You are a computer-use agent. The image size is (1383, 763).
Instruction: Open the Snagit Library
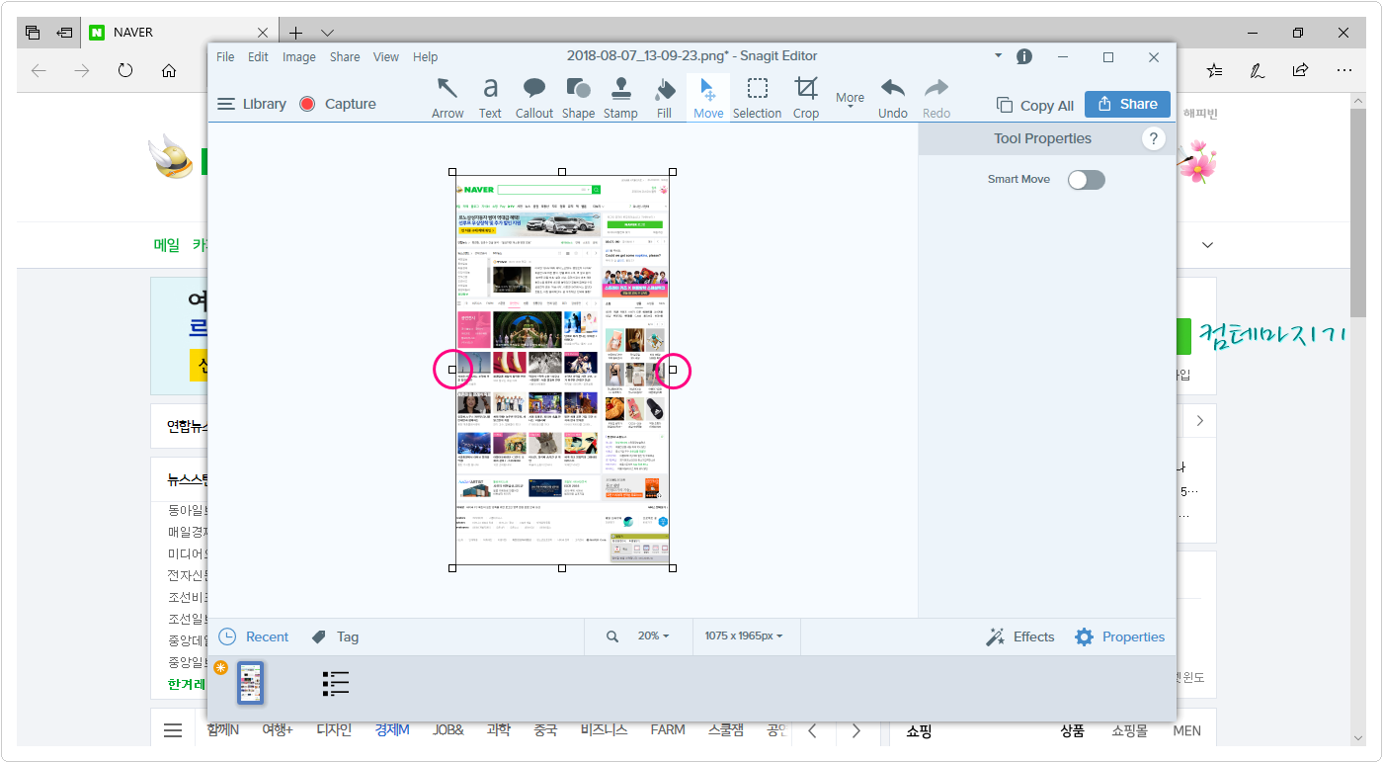252,104
